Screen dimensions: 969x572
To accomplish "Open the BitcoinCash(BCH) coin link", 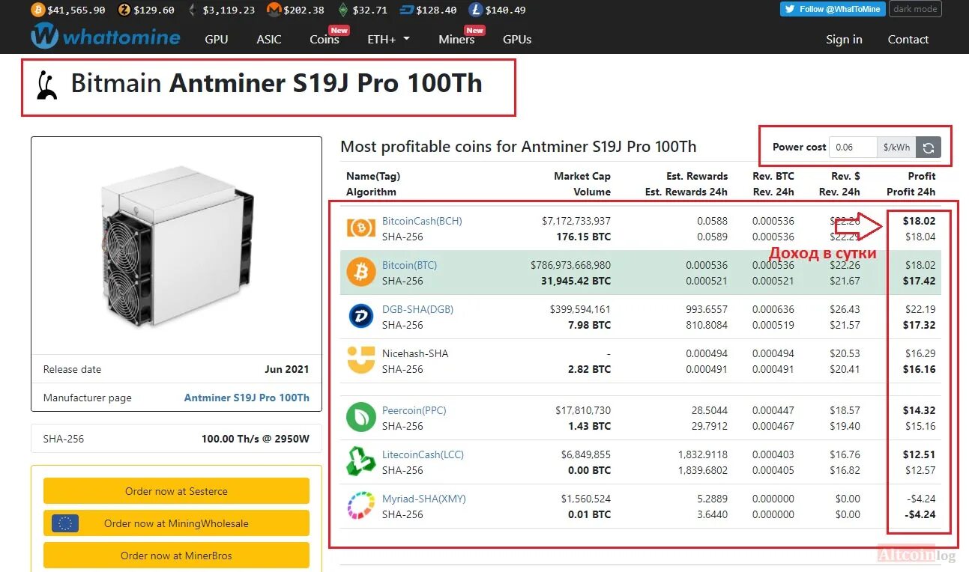I will point(422,221).
